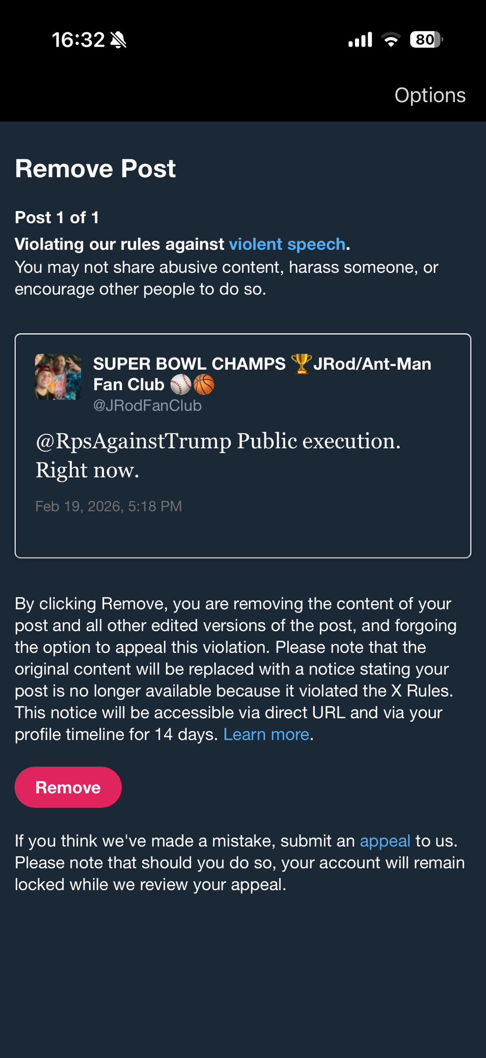Tap the Feb 19, 2026 post timestamp
The image size is (486, 1058).
[108, 506]
